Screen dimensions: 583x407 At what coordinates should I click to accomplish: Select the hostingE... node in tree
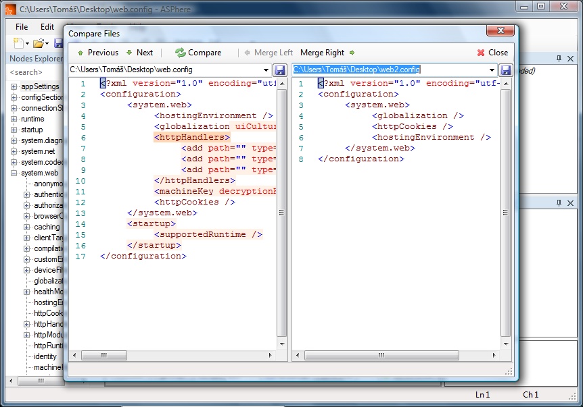[x=48, y=302]
